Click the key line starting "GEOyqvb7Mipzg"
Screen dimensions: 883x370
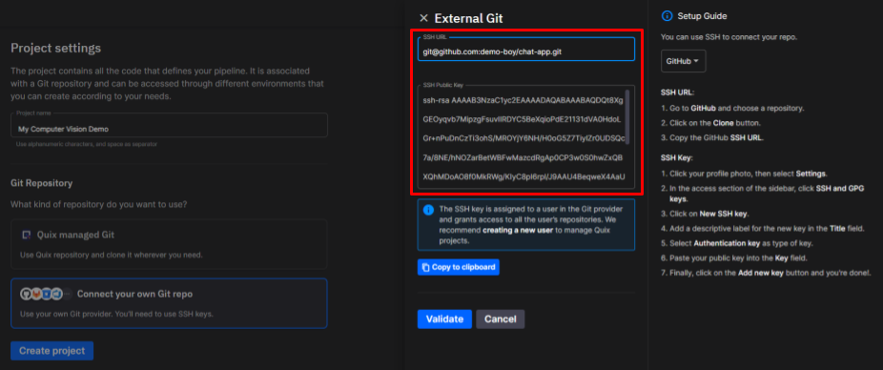click(522, 119)
